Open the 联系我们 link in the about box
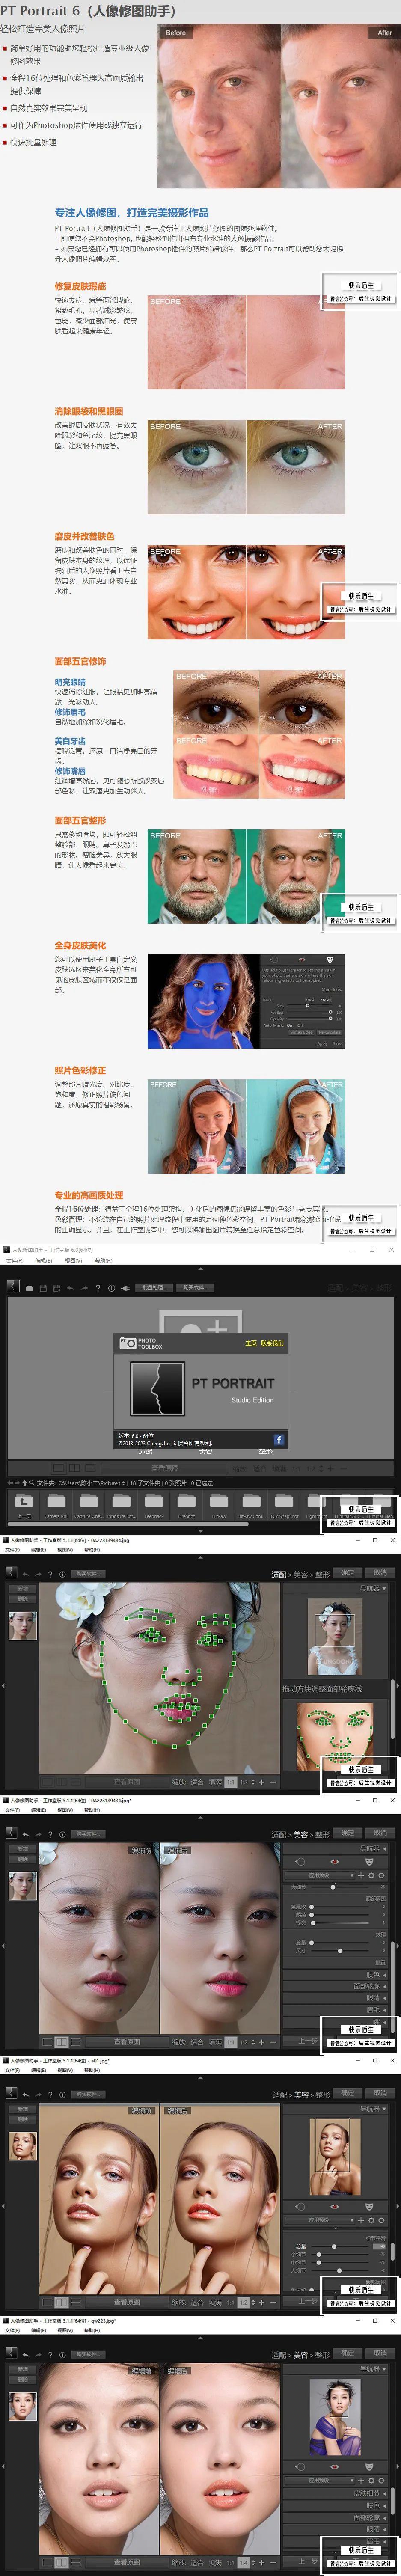The height and width of the screenshot is (2576, 401). 272,1343
